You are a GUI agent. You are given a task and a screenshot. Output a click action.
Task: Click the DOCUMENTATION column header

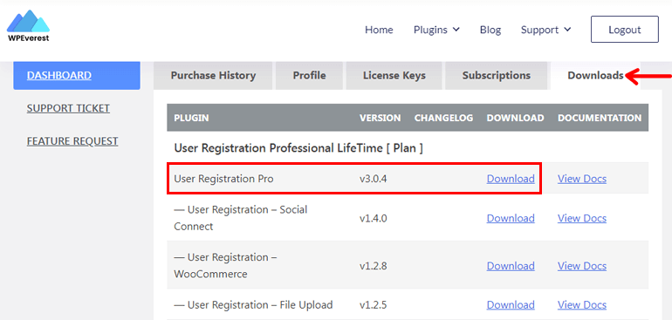coord(600,118)
